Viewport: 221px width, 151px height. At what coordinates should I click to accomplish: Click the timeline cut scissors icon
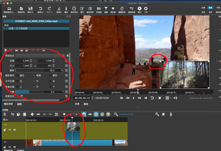[12, 114]
